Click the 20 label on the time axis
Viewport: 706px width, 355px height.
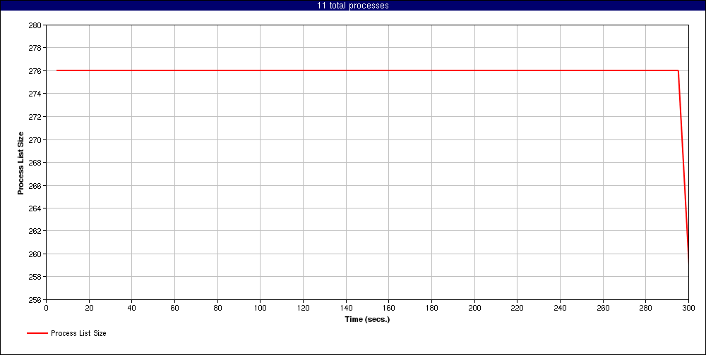click(x=89, y=308)
